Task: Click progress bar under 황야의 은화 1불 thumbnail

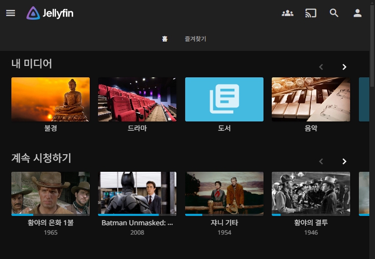Action: pos(50,215)
